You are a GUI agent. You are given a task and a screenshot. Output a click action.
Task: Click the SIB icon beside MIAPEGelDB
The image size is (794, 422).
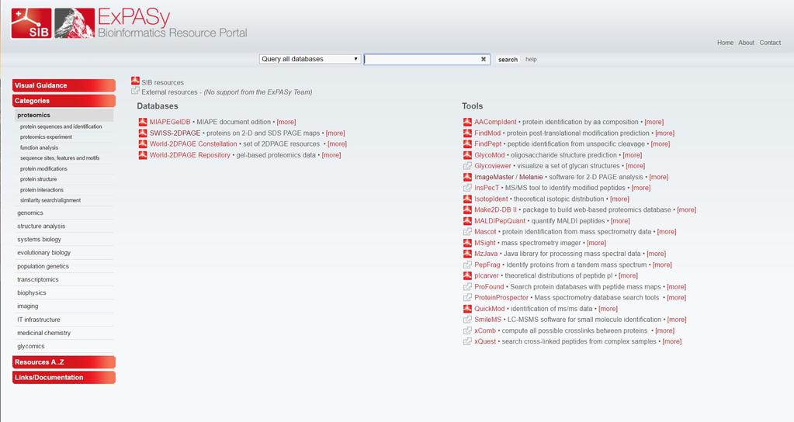[143, 122]
